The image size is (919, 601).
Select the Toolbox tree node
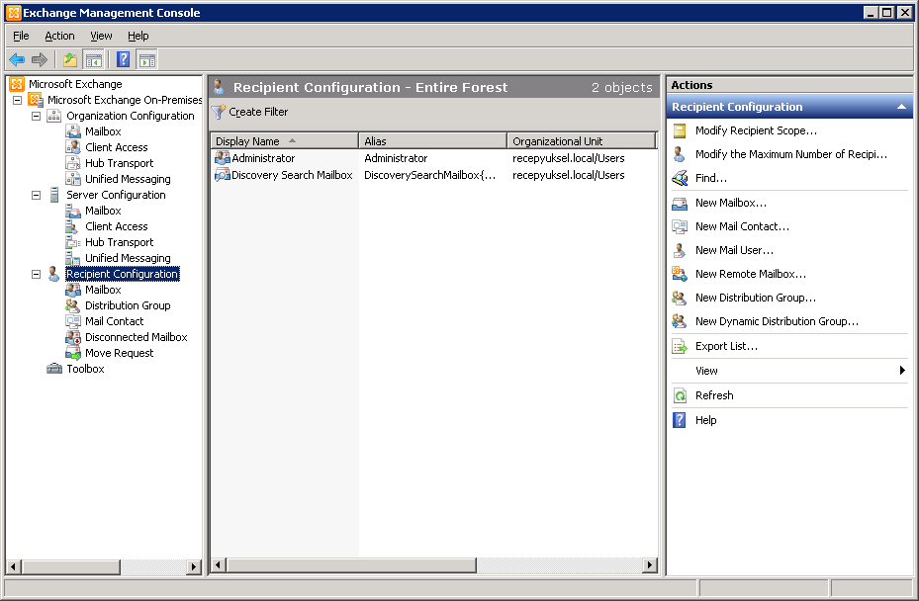point(86,369)
